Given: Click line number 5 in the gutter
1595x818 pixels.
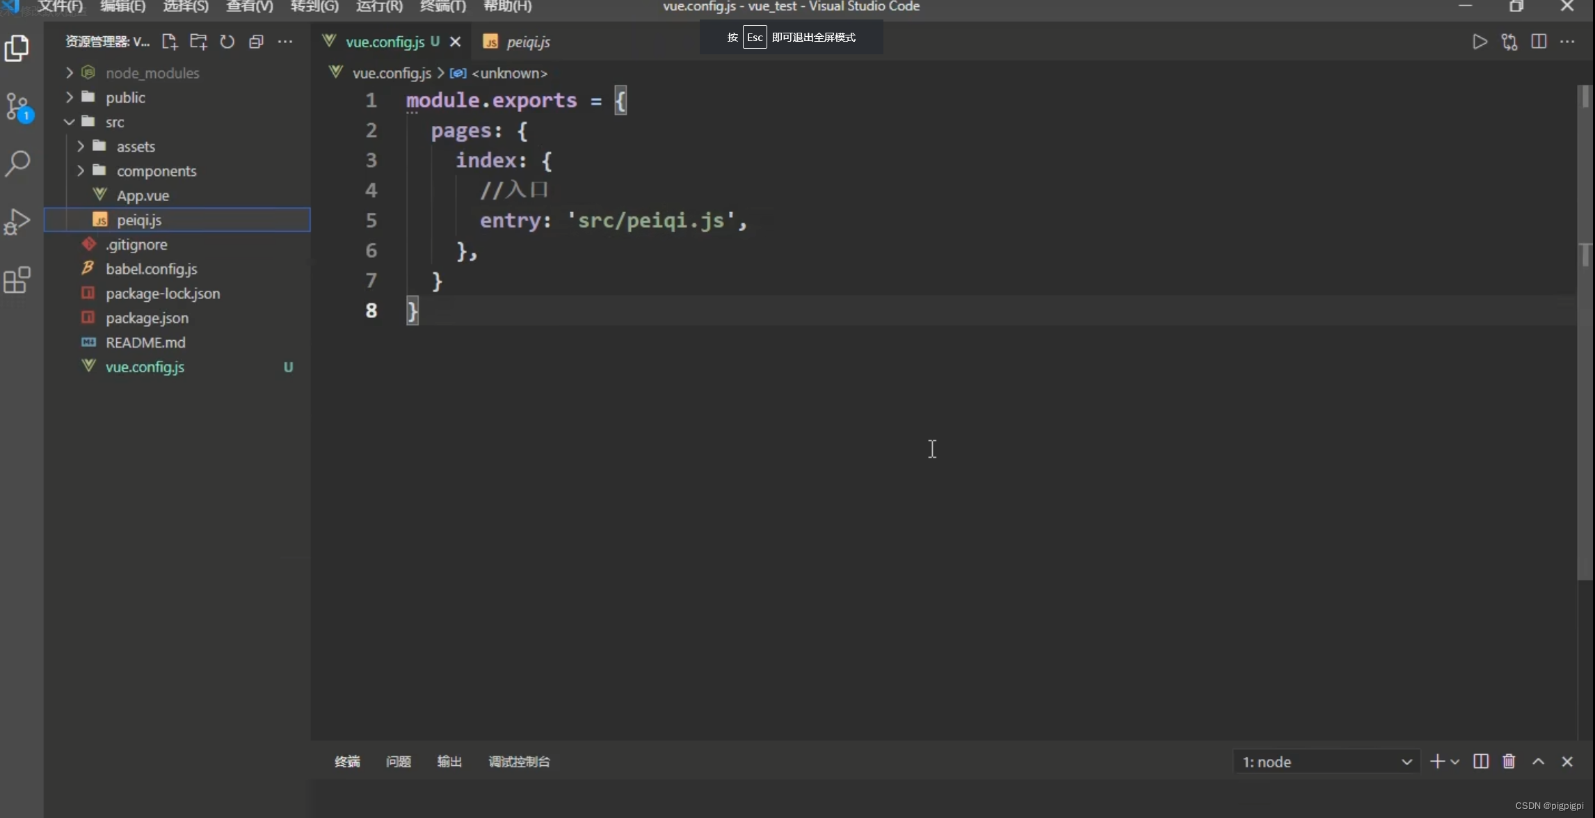Looking at the screenshot, I should (371, 220).
